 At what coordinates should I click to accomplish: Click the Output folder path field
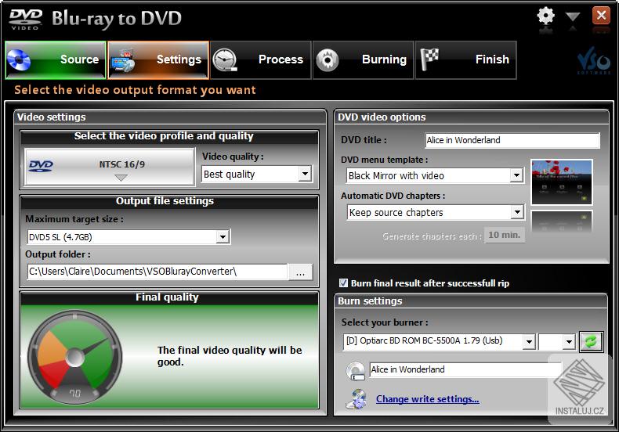(157, 272)
